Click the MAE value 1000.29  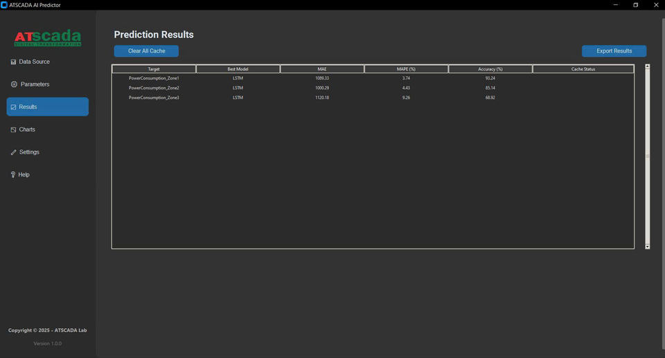click(322, 88)
